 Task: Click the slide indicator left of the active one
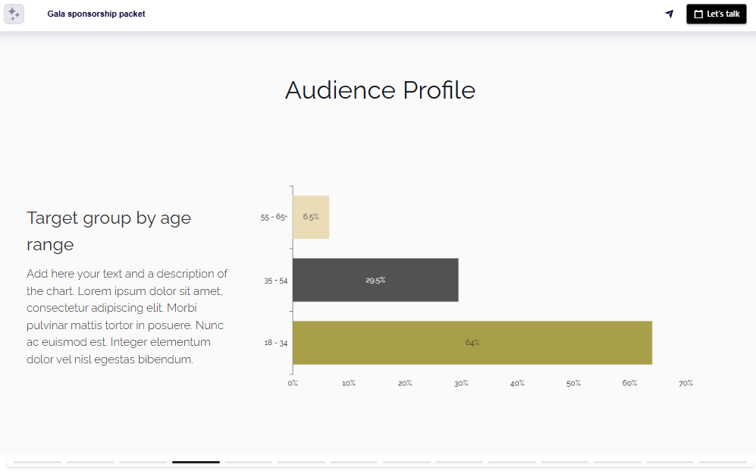(x=143, y=461)
